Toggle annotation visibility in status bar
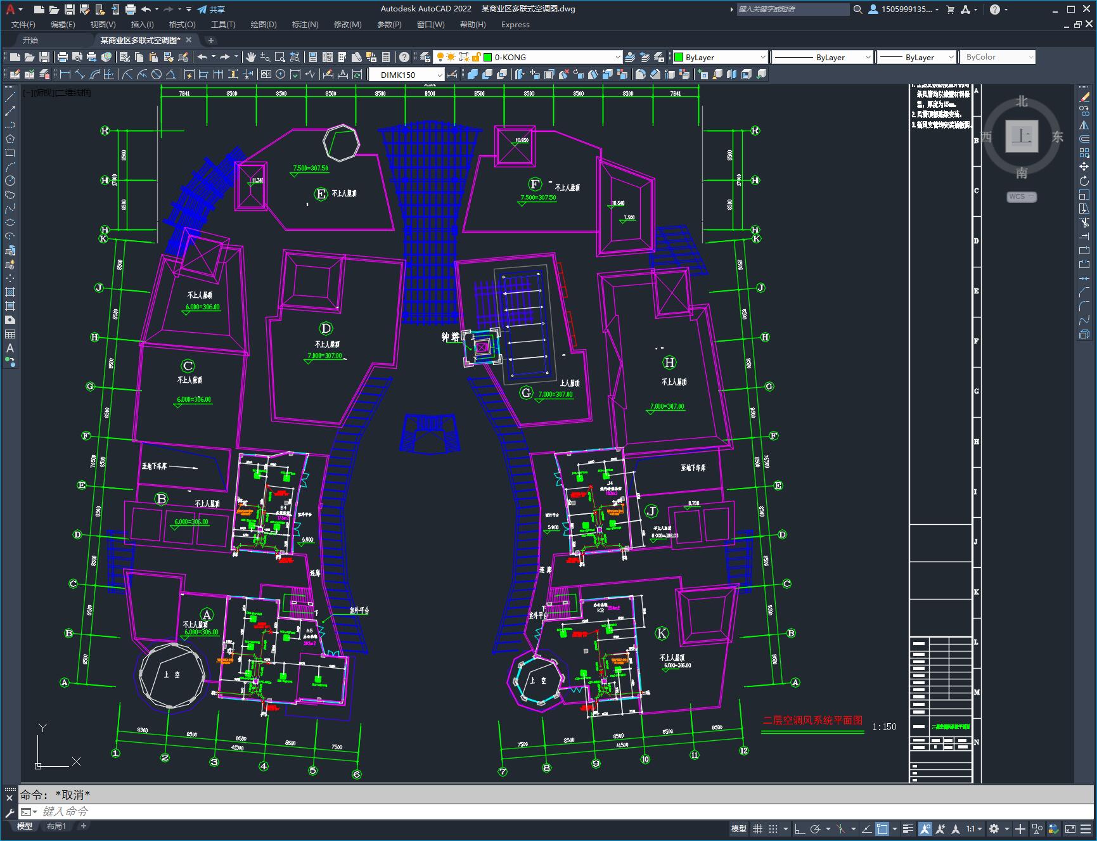 [925, 828]
